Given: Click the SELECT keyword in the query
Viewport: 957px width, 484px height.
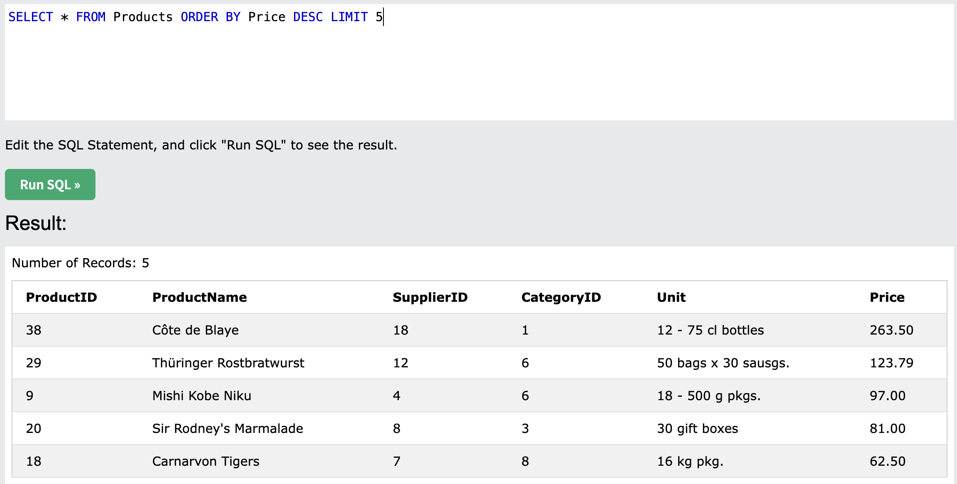Looking at the screenshot, I should click(x=31, y=17).
